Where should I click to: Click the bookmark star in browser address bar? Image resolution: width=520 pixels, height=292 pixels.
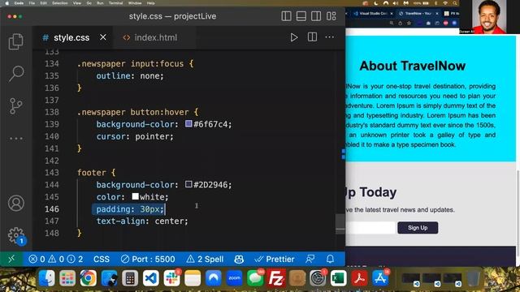(x=409, y=24)
